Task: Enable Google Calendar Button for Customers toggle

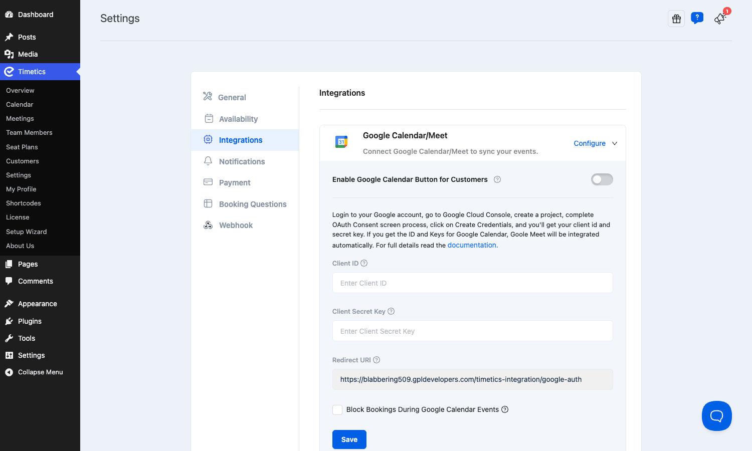Action: 602,179
